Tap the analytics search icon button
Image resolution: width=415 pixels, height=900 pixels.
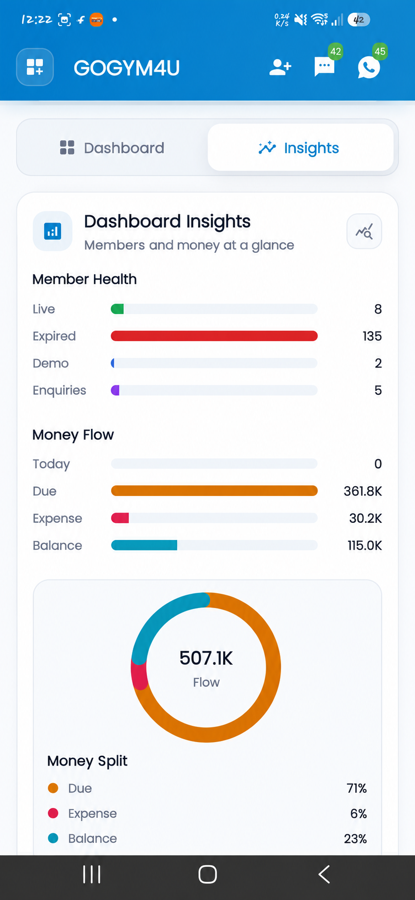coord(364,231)
